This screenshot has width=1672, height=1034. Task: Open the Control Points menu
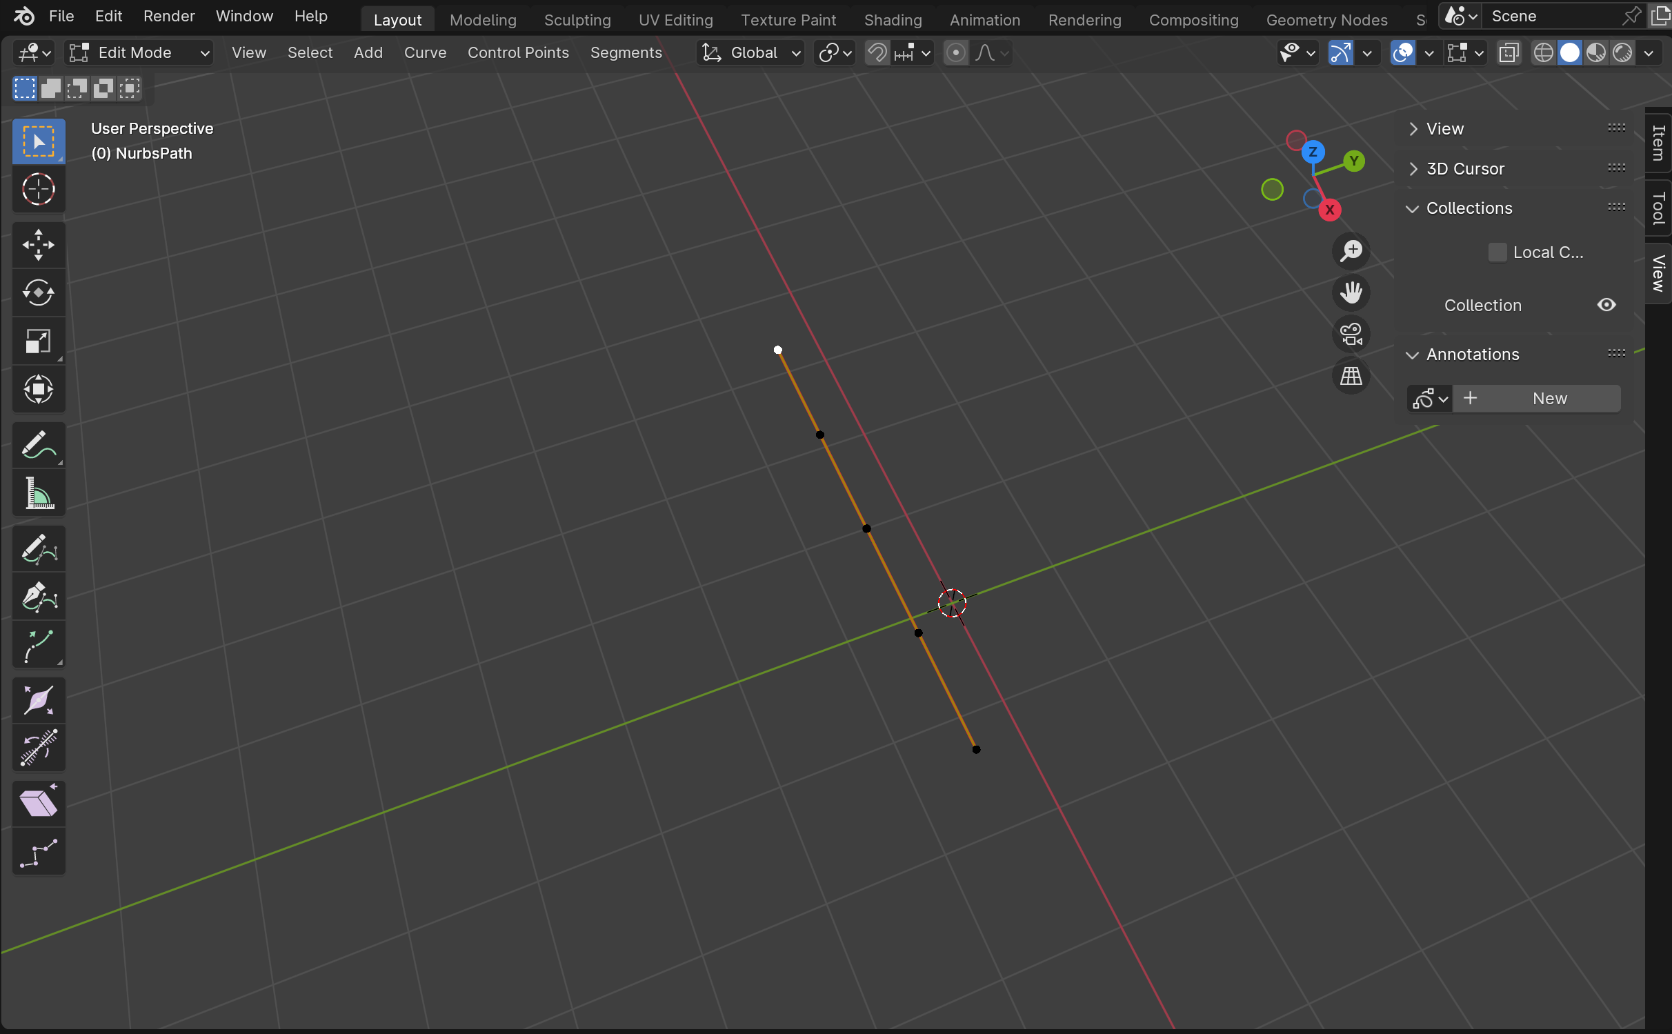coord(518,53)
